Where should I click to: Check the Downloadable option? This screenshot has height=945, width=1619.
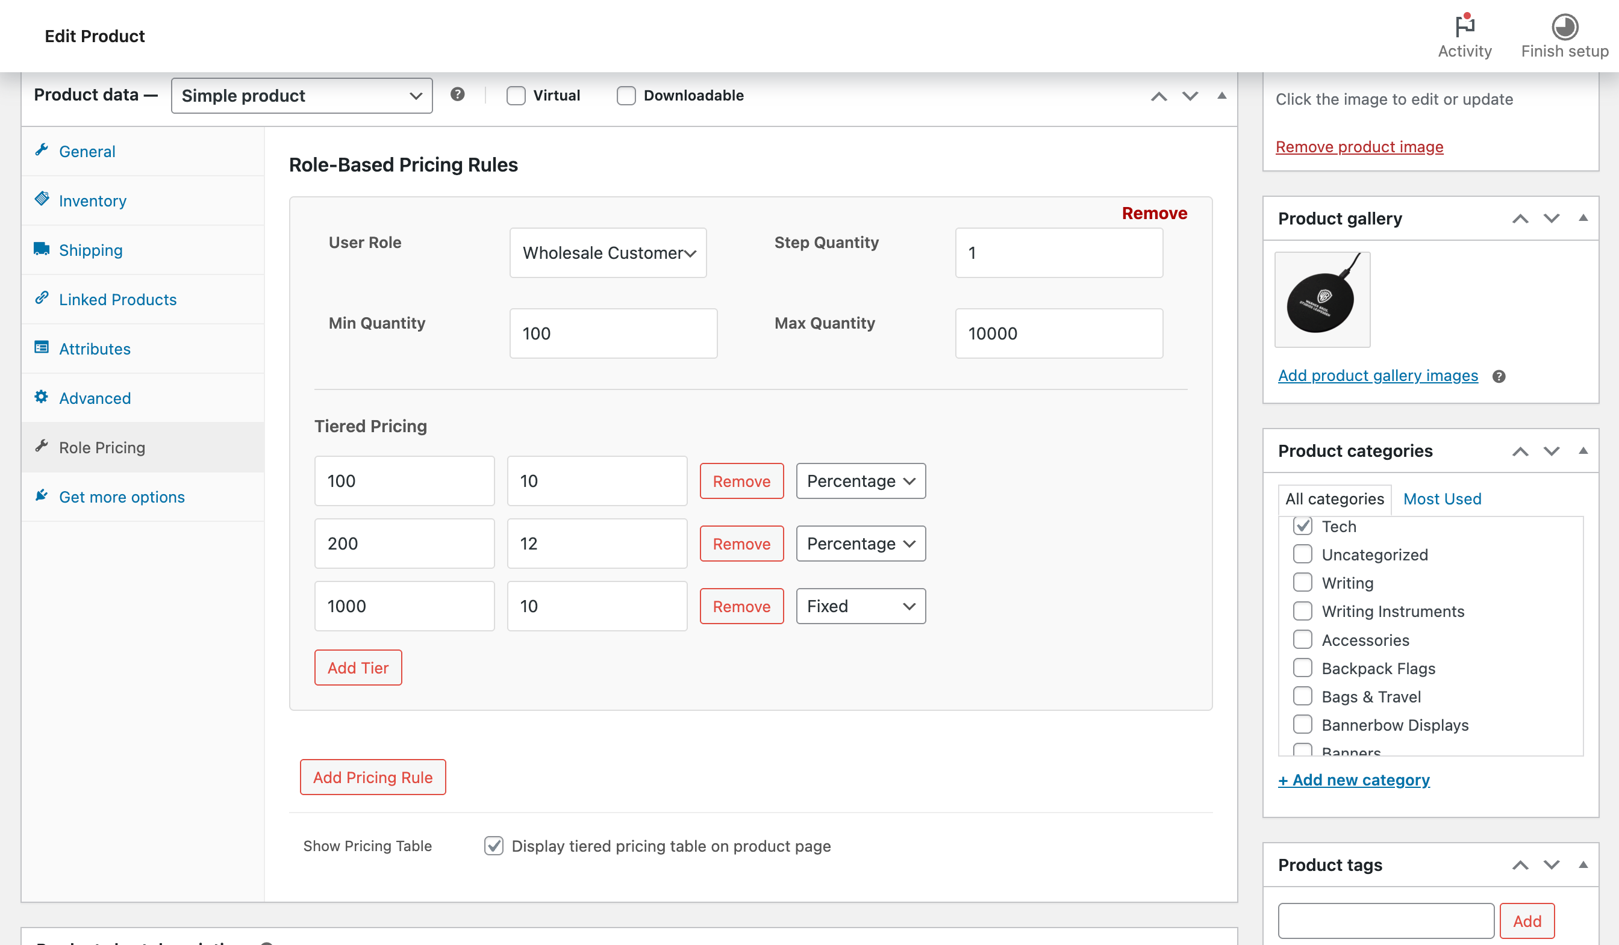pyautogui.click(x=626, y=95)
